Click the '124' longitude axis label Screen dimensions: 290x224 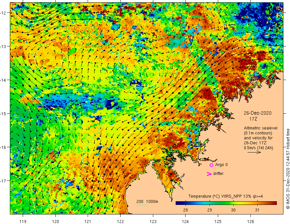(186, 221)
